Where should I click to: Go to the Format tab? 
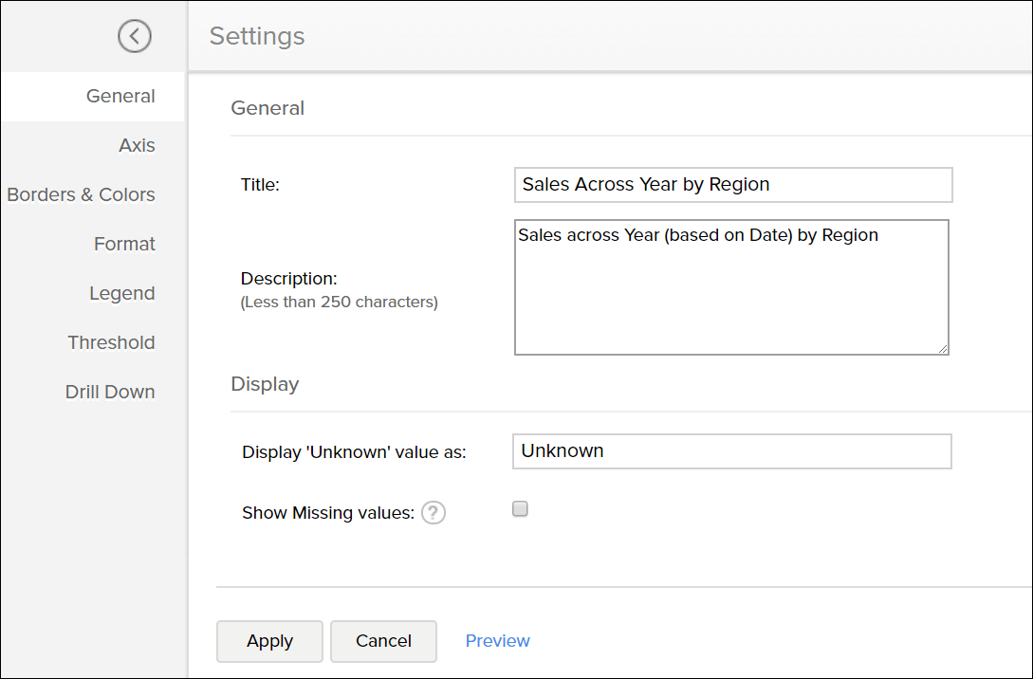click(124, 244)
